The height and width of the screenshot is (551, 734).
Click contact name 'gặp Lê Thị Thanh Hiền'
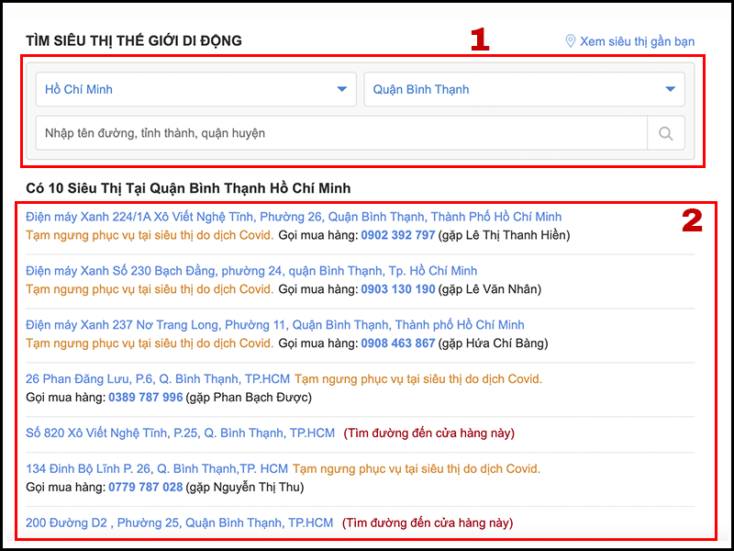coord(504,235)
